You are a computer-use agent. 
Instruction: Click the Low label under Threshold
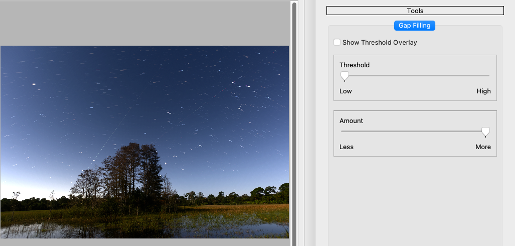pos(346,91)
